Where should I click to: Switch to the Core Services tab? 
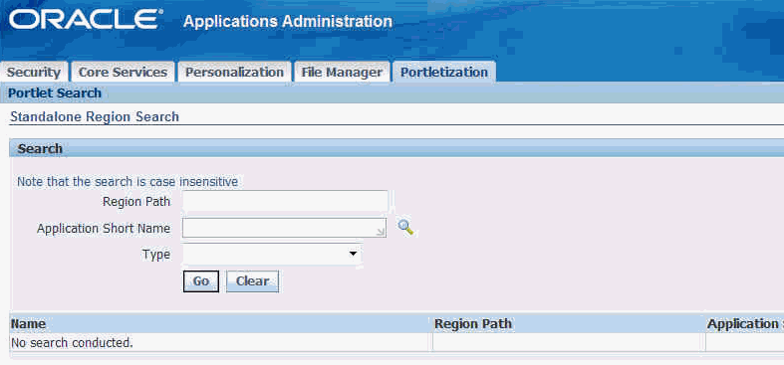(x=123, y=72)
